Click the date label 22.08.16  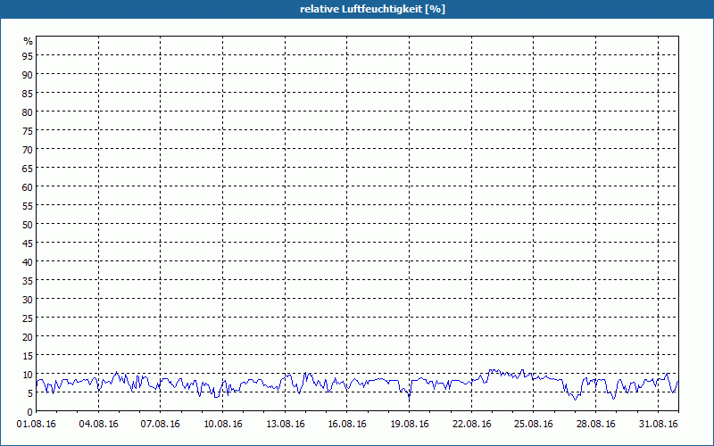click(x=472, y=425)
